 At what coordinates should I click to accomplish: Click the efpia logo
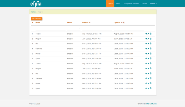coord(36,4)
